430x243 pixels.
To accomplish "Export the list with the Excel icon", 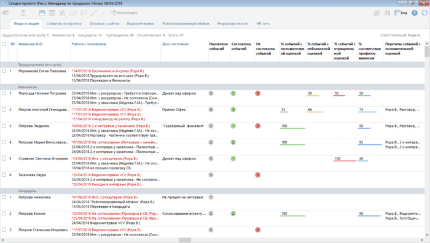I will tap(387, 13).
